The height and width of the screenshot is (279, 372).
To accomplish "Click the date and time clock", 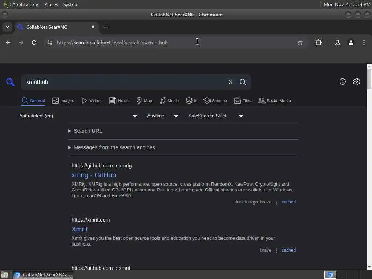I will pos(347,4).
